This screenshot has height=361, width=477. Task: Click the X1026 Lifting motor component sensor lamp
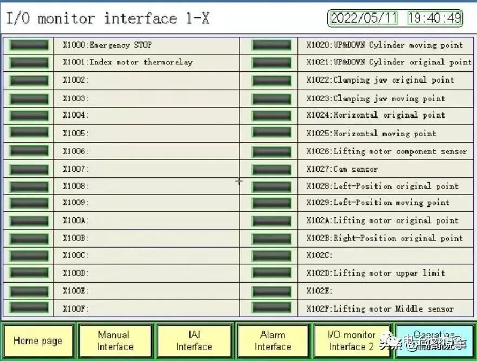(271, 151)
